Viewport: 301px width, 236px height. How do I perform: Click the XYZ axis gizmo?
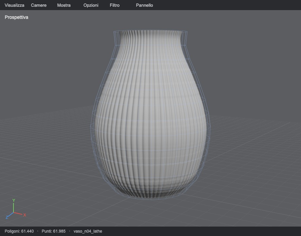(x=16, y=209)
